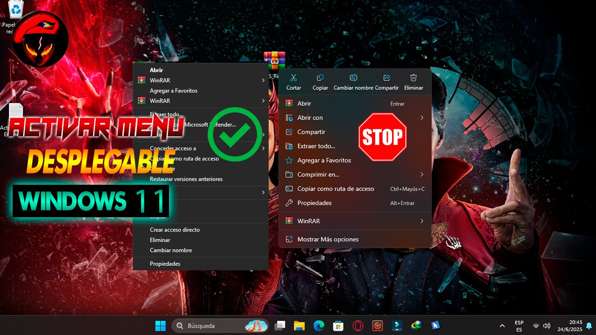The height and width of the screenshot is (335, 596).
Task: Click the Extraer todo folder icon
Action: click(289, 146)
